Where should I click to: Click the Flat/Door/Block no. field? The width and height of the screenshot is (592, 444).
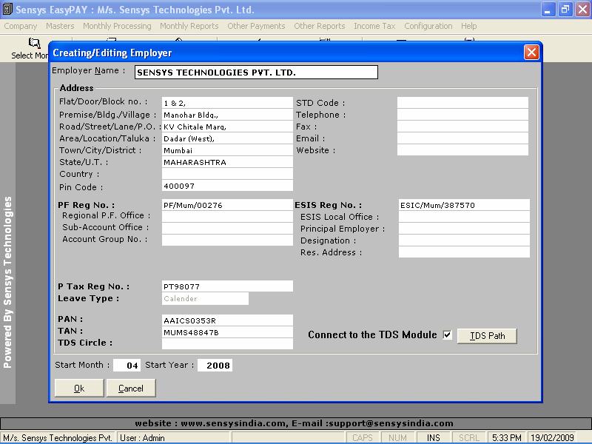click(227, 103)
